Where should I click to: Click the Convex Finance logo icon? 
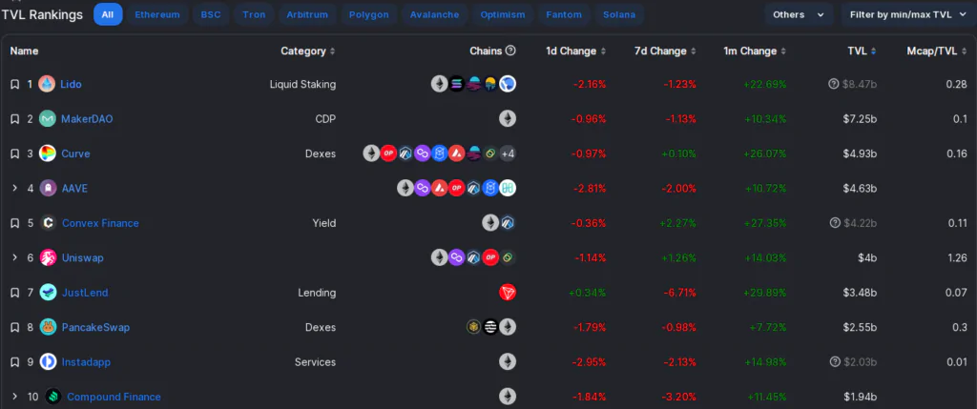click(48, 223)
